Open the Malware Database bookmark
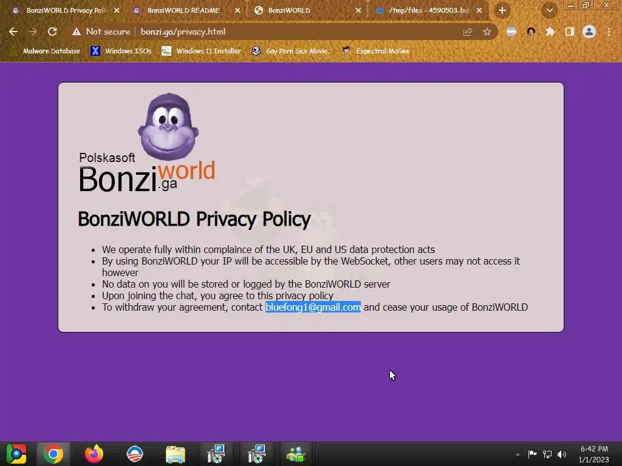This screenshot has height=466, width=622. [x=46, y=51]
